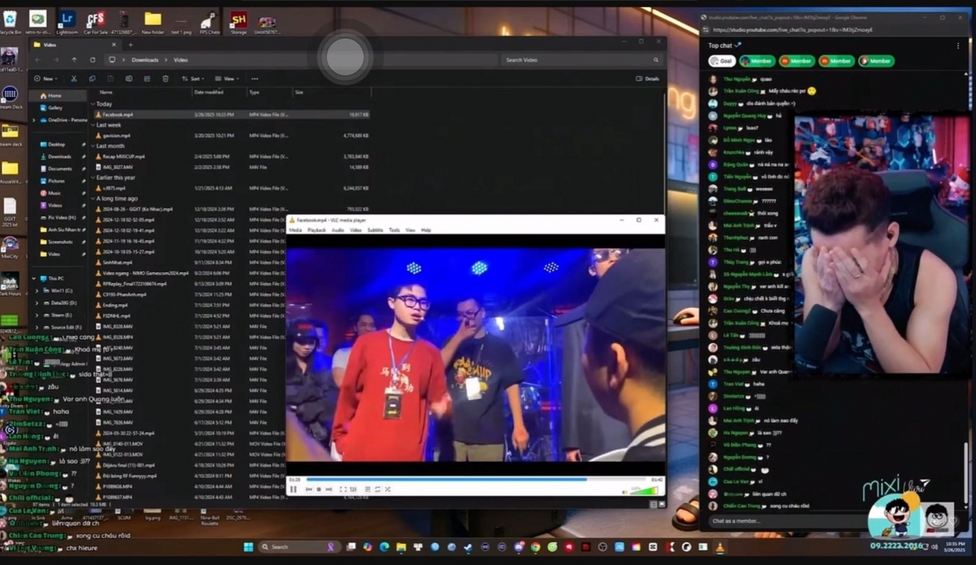Click the Goal chip in Top chat
This screenshot has height=565, width=976.
722,61
